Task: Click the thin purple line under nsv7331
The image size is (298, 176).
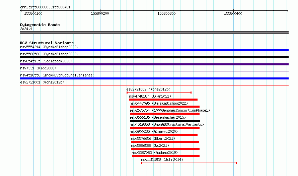Action: click(154, 71)
